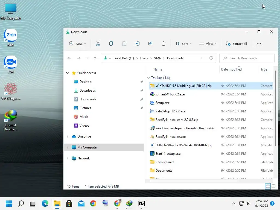Click the Users breadcrumb in address bar

[144, 58]
